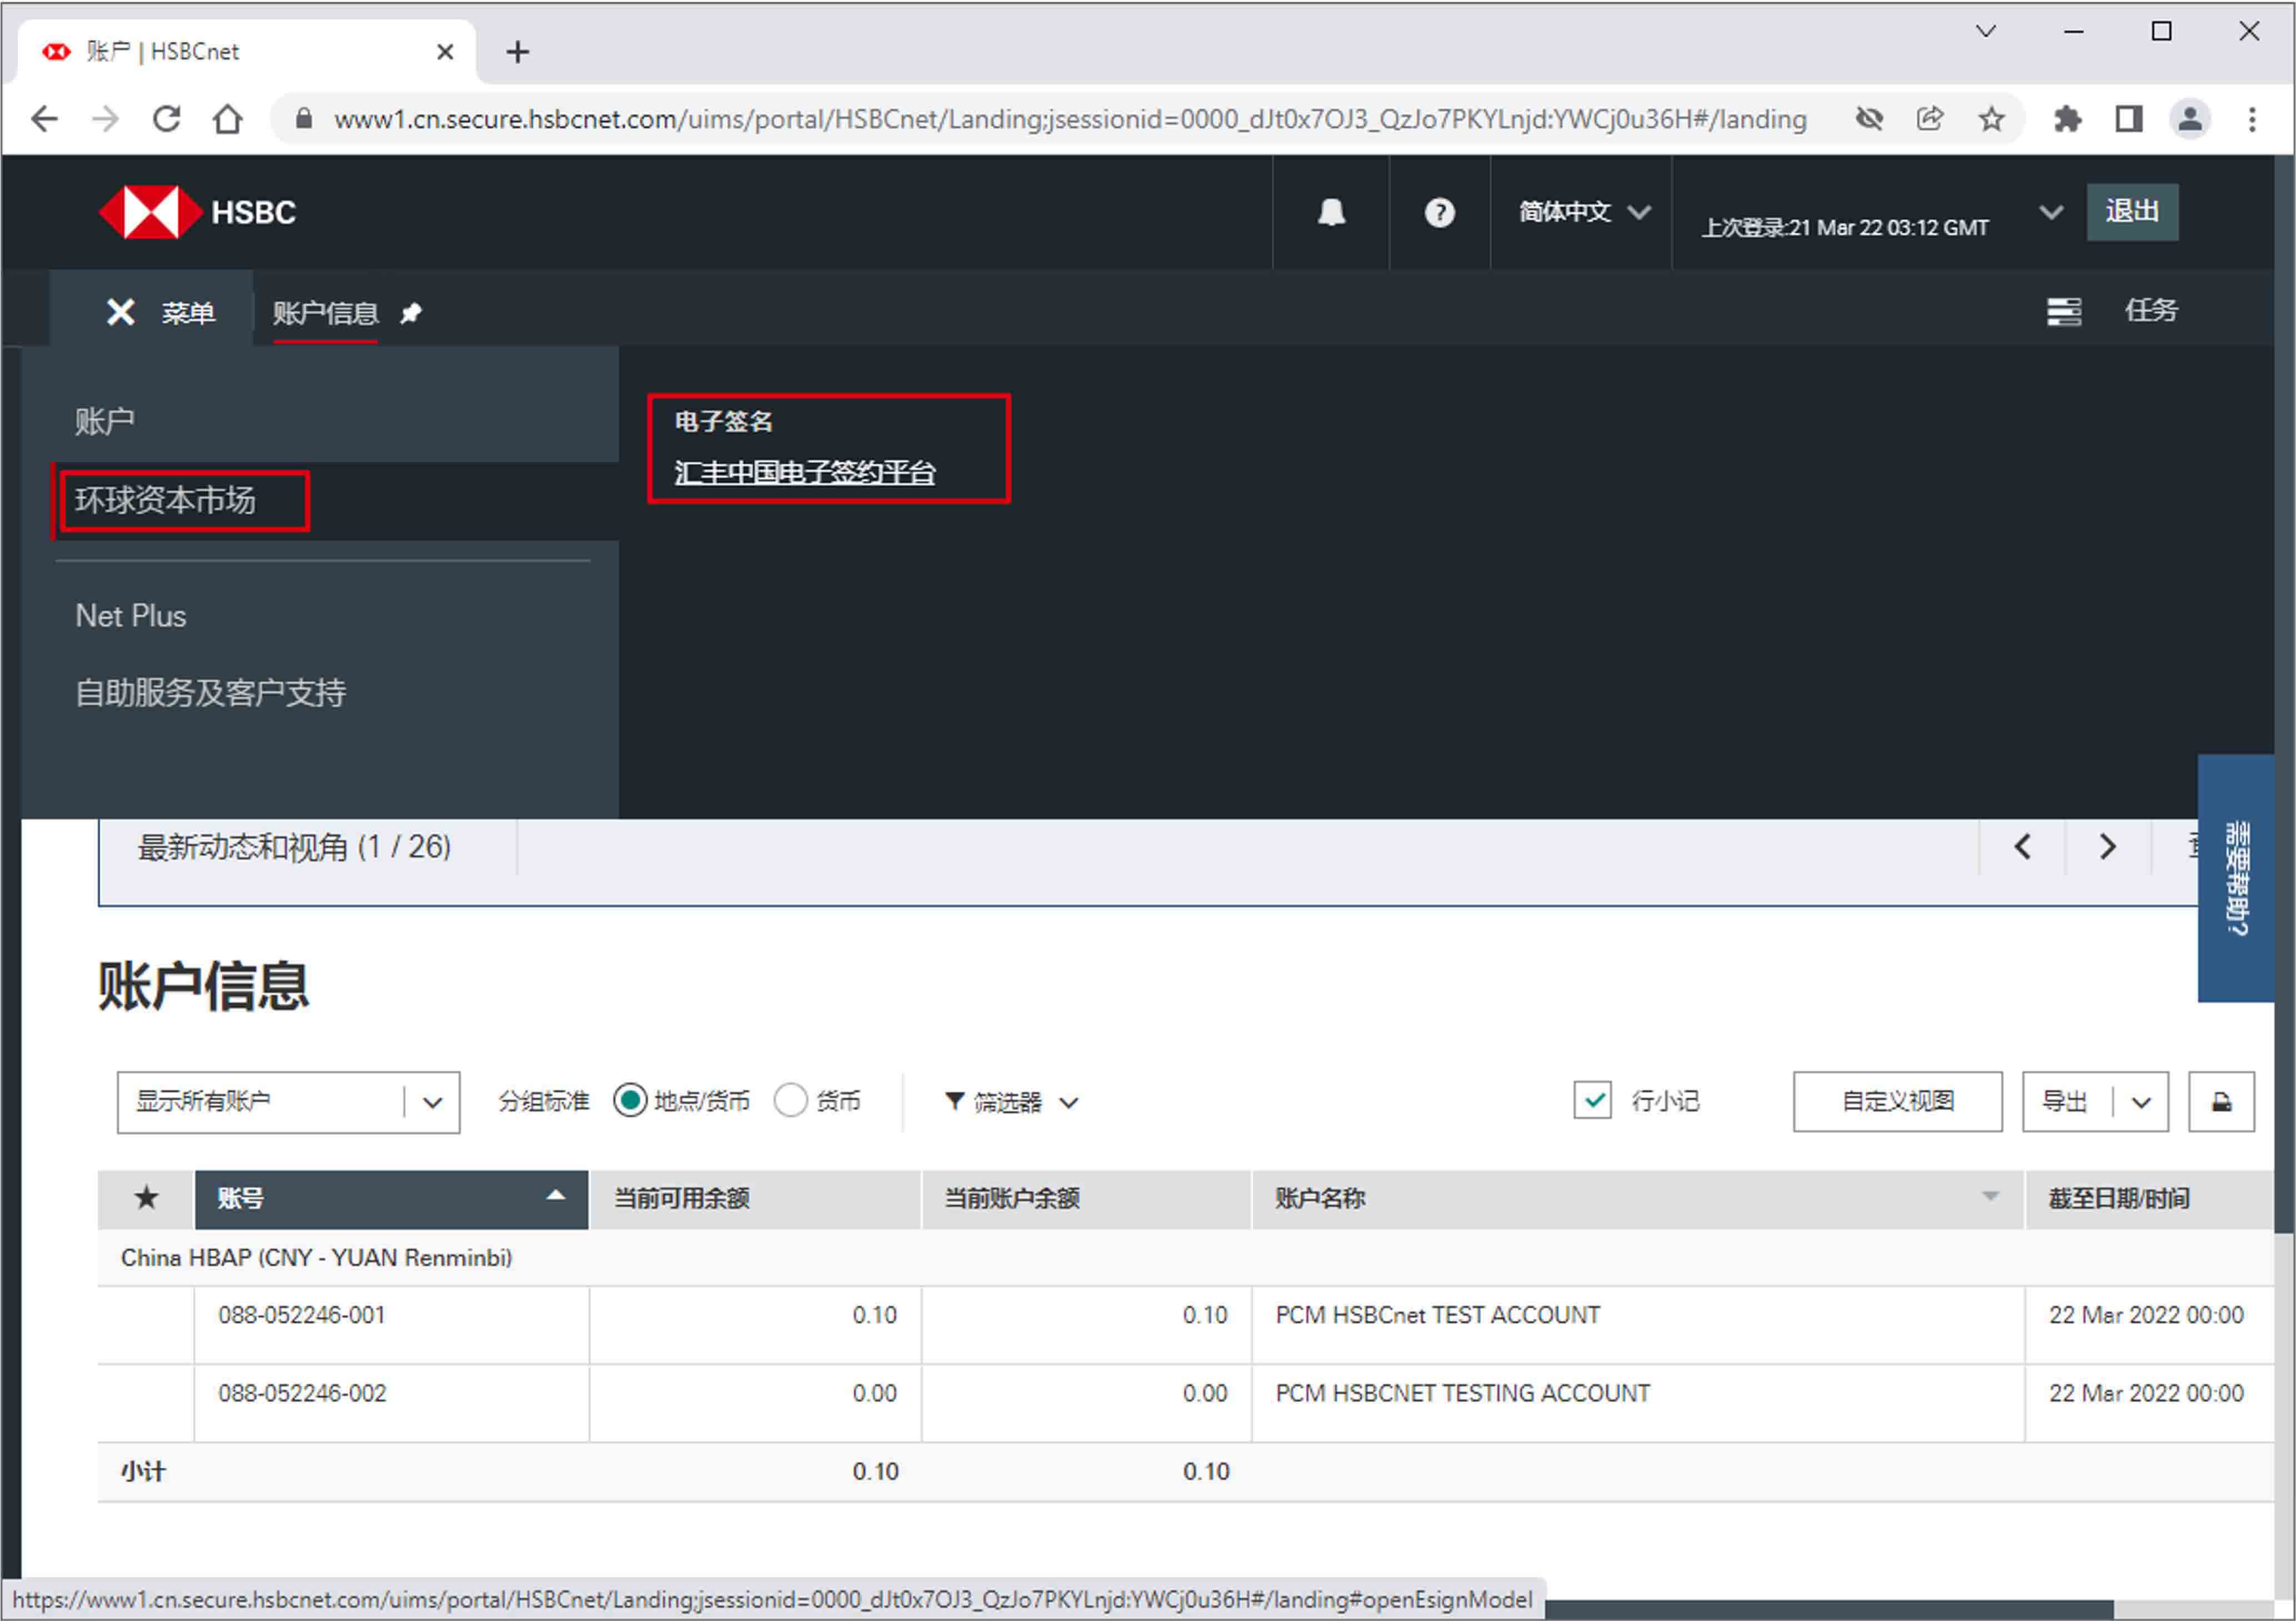Viewport: 2296px width, 1621px height.
Task: Go to next insight with right arrow
Action: (x=2107, y=847)
